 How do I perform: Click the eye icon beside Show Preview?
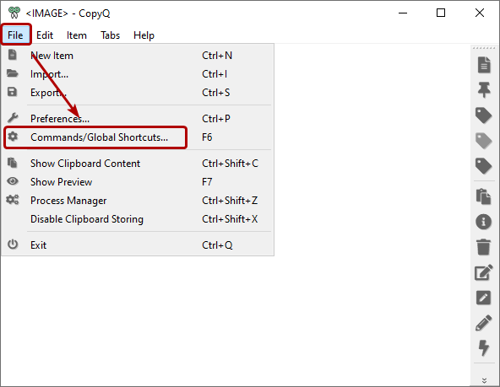(x=13, y=181)
